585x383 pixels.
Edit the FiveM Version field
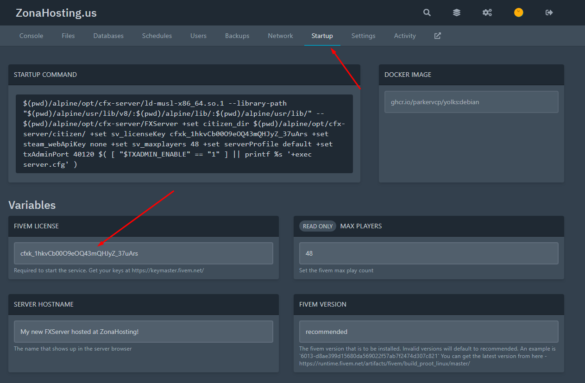(428, 332)
